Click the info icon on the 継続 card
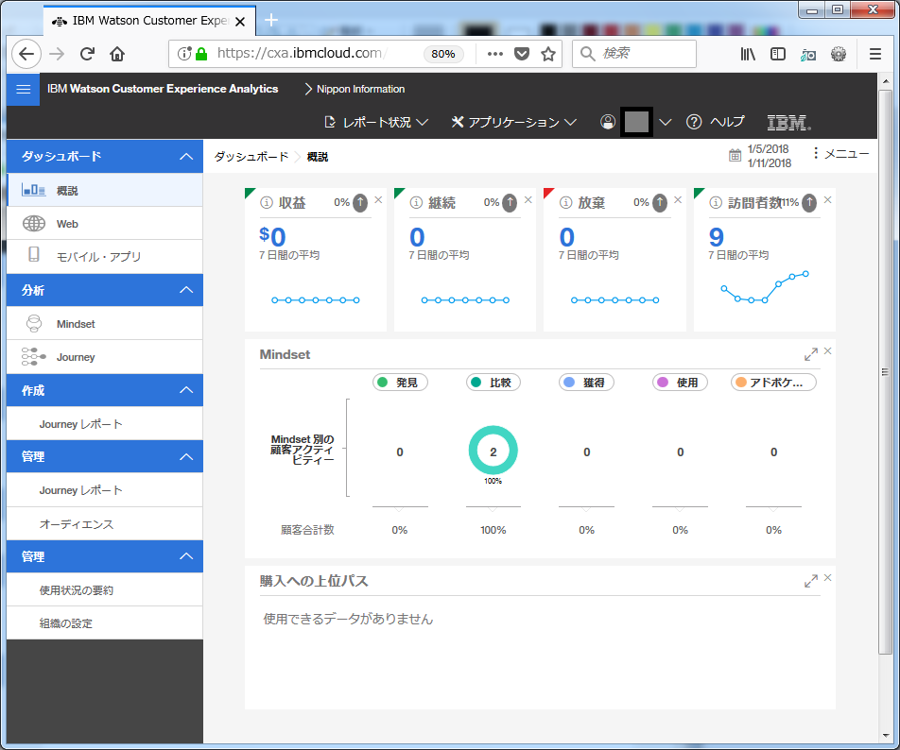 [416, 203]
